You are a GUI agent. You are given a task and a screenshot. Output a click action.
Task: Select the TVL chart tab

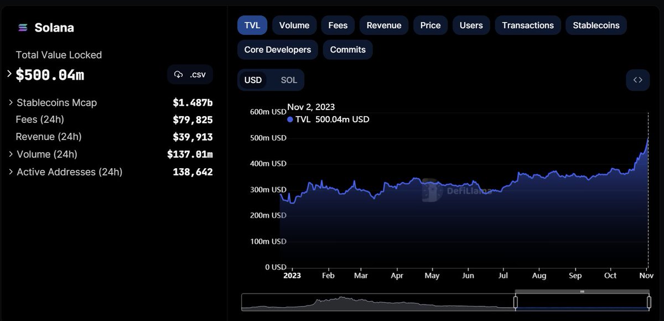(x=252, y=25)
